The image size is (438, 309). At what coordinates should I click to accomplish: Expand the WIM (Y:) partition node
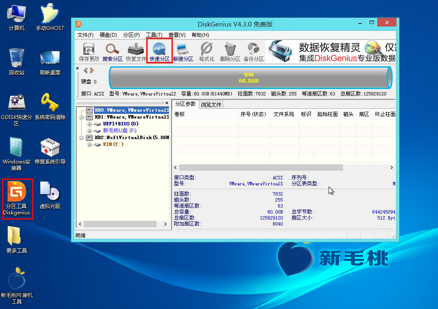[x=89, y=144]
